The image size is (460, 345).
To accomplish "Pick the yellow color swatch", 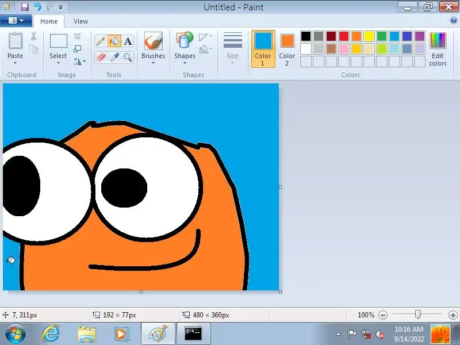I will click(369, 36).
